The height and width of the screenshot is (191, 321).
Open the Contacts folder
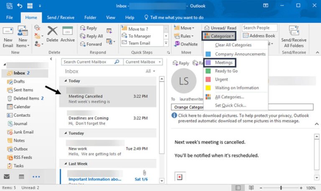tap(19, 115)
